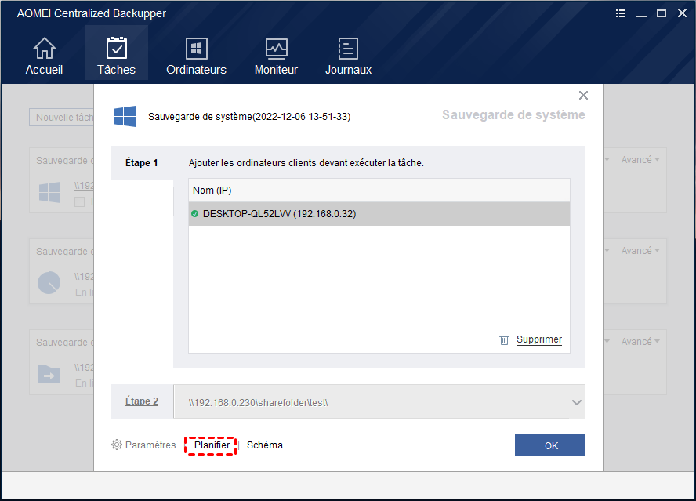Viewport: 696px width, 501px height.
Task: Open Paramètres settings
Action: point(150,445)
